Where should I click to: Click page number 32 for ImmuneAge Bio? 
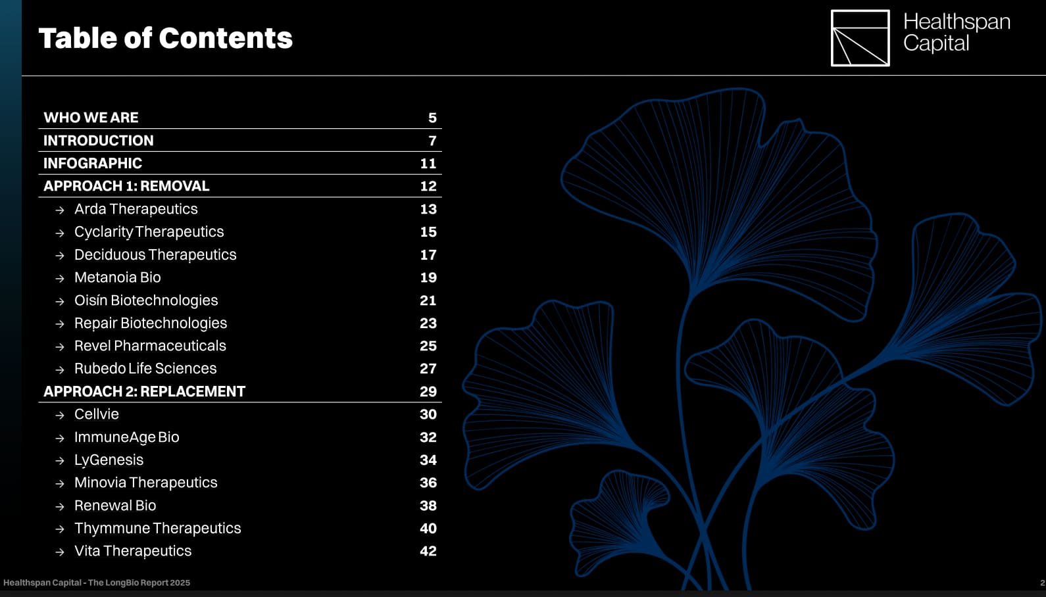[x=428, y=437]
